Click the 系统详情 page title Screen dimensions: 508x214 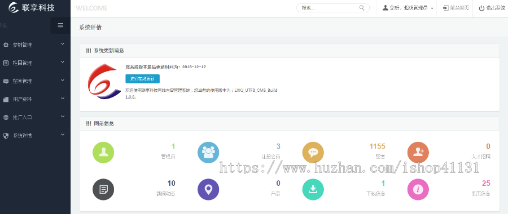pos(90,28)
